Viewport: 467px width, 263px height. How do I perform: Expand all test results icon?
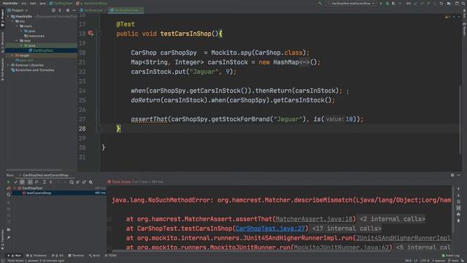44,182
